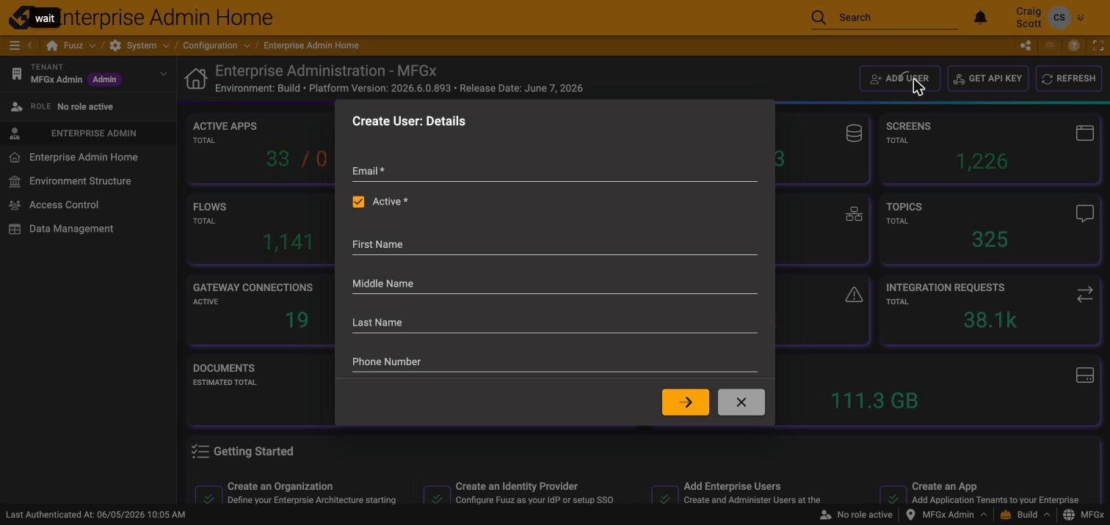This screenshot has height=525, width=1110.
Task: Select Access Control in the sidebar
Action: pos(64,205)
